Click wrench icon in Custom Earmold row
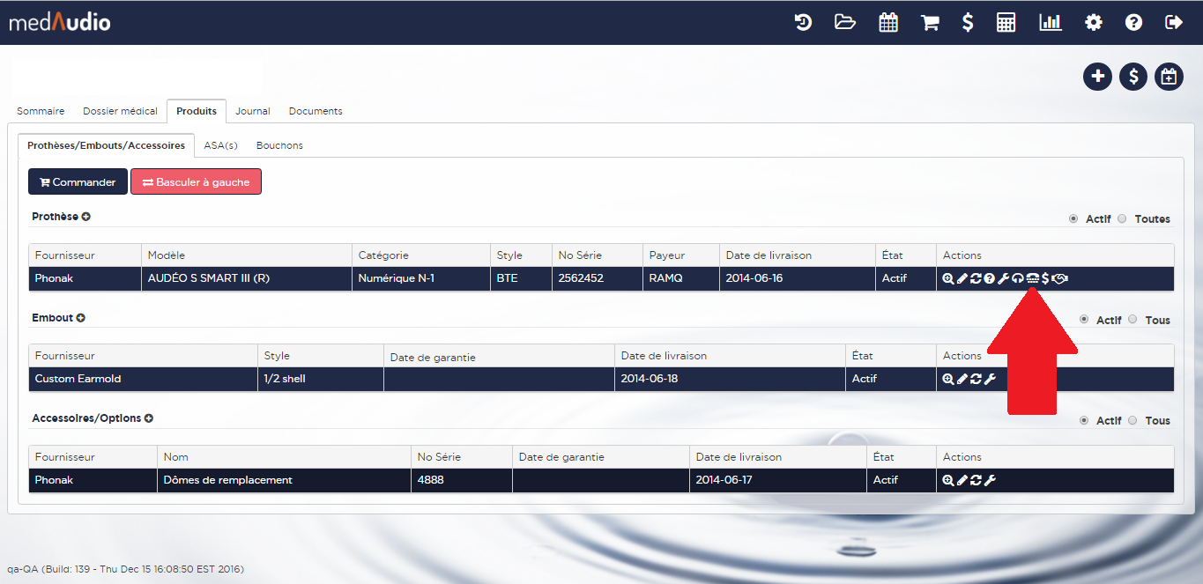Screen dimensions: 1203x584 990,380
